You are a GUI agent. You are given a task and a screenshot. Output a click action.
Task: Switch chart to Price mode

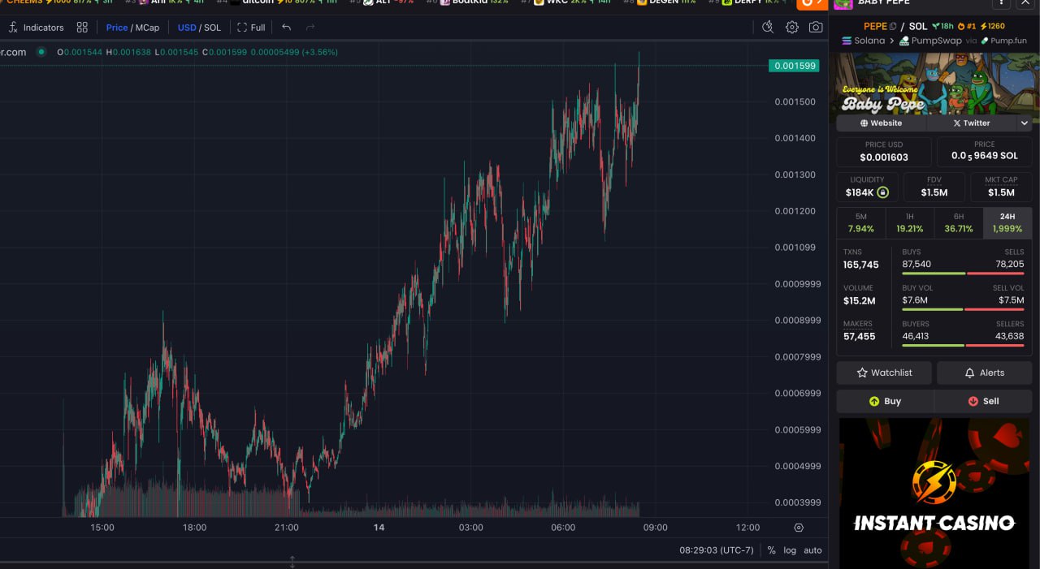pyautogui.click(x=117, y=28)
